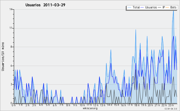Viewport: 180px width, 111px height.
Task: Click the tallest Total peak near 23 h
Action: (x=173, y=11)
